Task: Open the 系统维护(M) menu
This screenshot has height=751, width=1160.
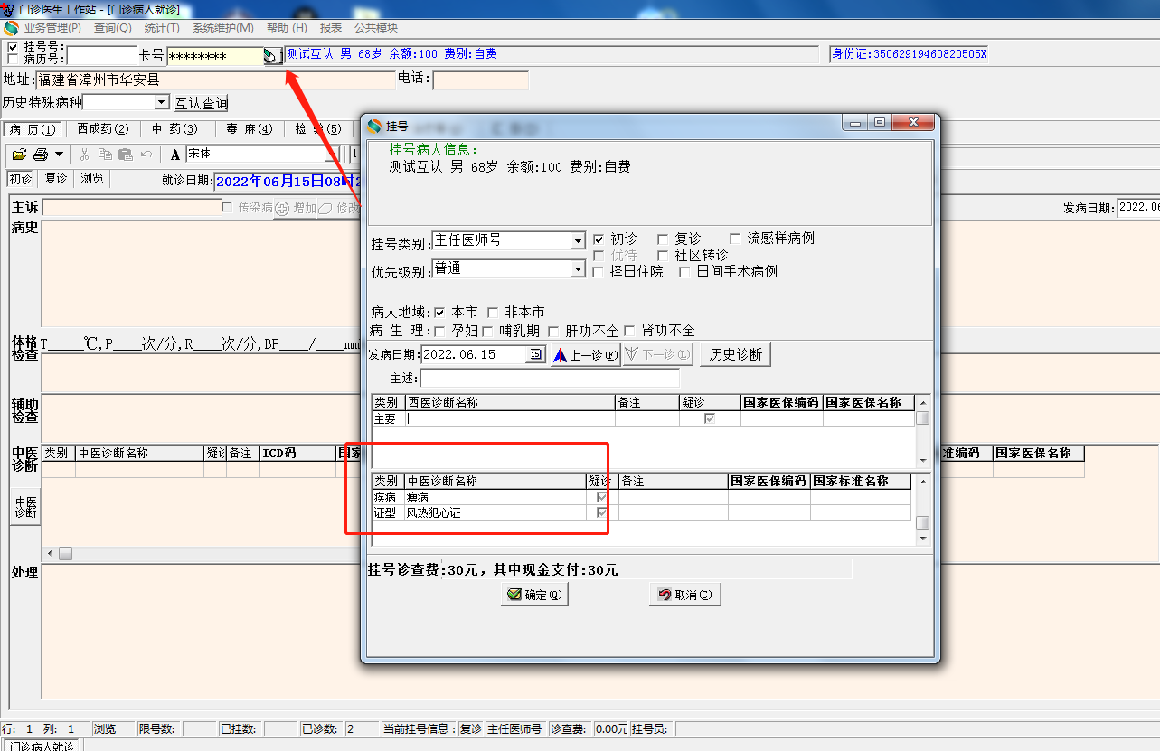Action: [x=222, y=28]
